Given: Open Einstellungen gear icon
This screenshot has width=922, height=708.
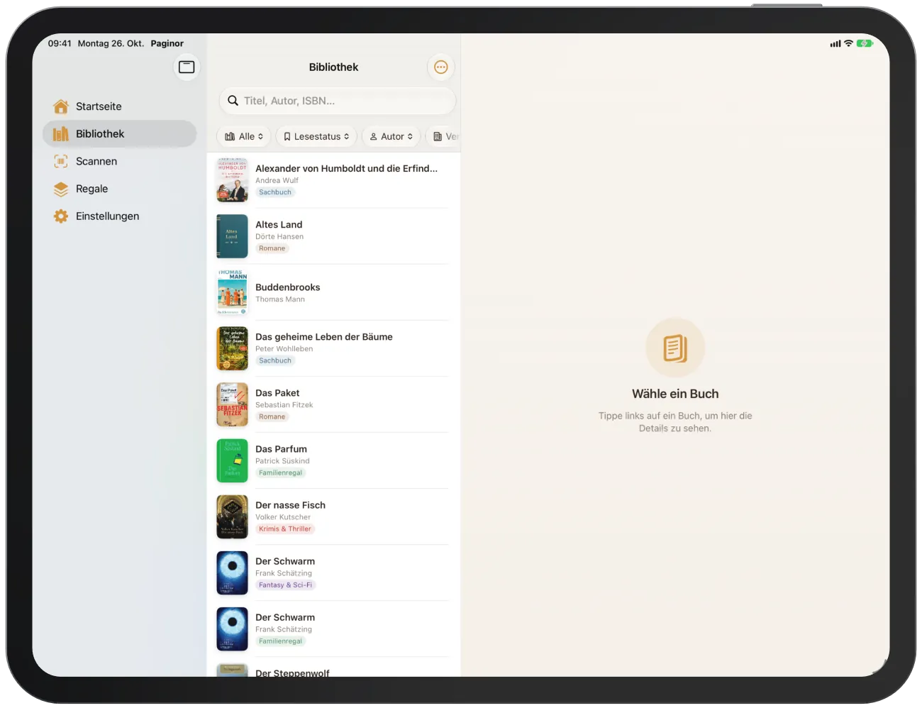Looking at the screenshot, I should point(61,216).
